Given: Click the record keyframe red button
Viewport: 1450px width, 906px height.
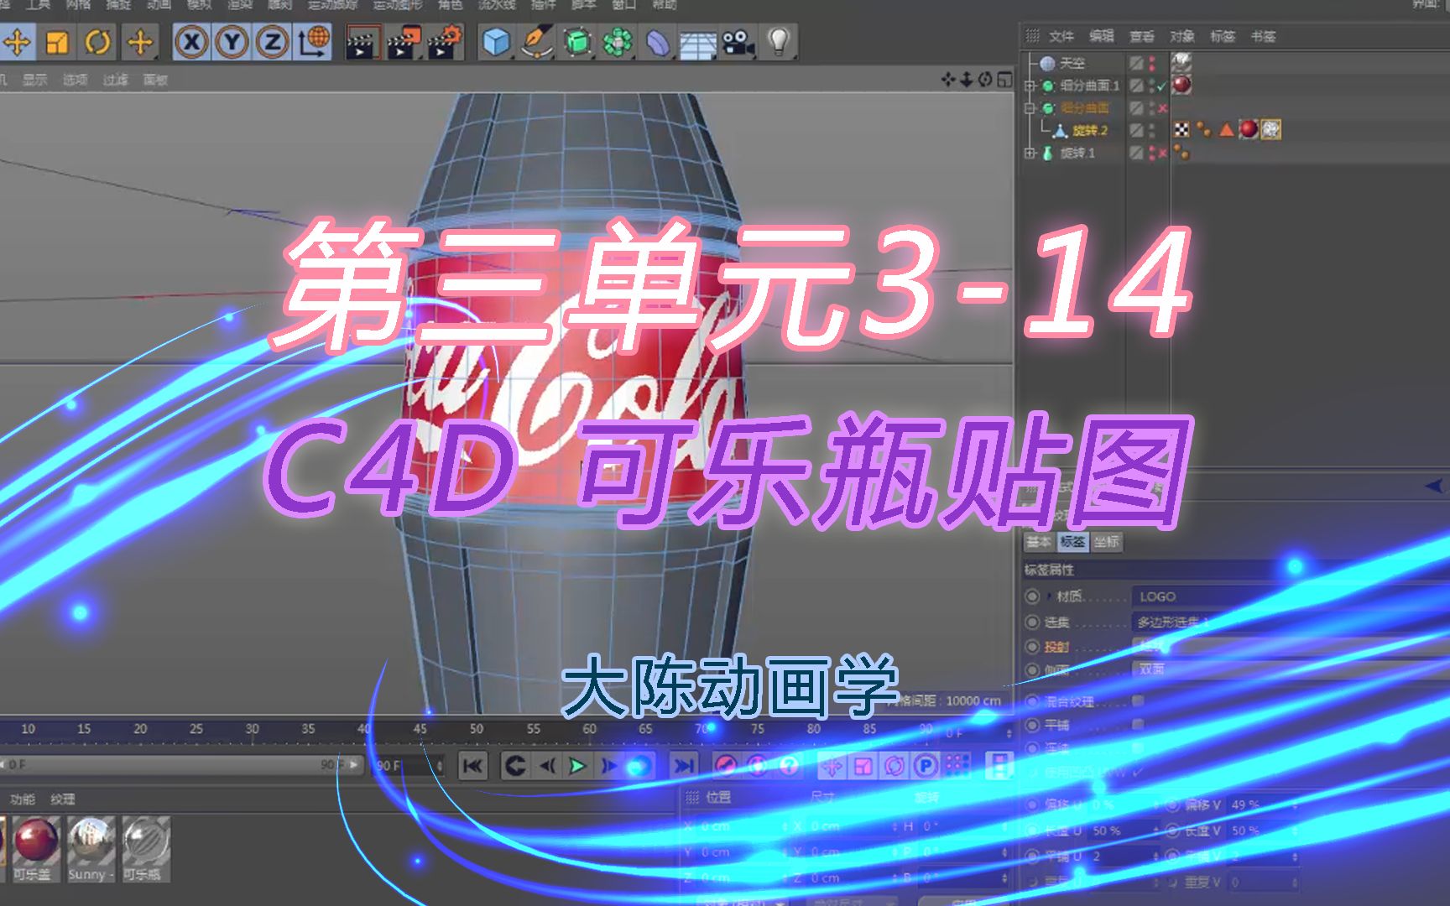Looking at the screenshot, I should pyautogui.click(x=726, y=765).
